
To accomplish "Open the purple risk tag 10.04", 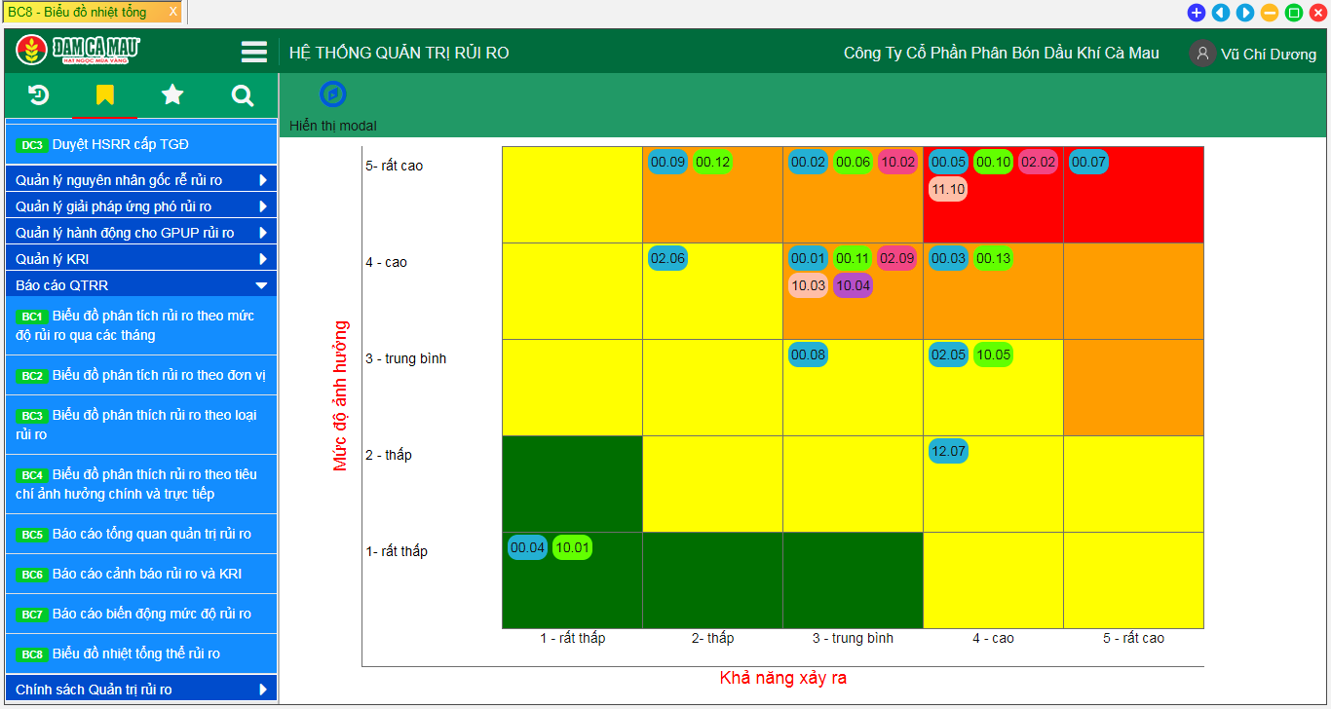I will (x=854, y=286).
